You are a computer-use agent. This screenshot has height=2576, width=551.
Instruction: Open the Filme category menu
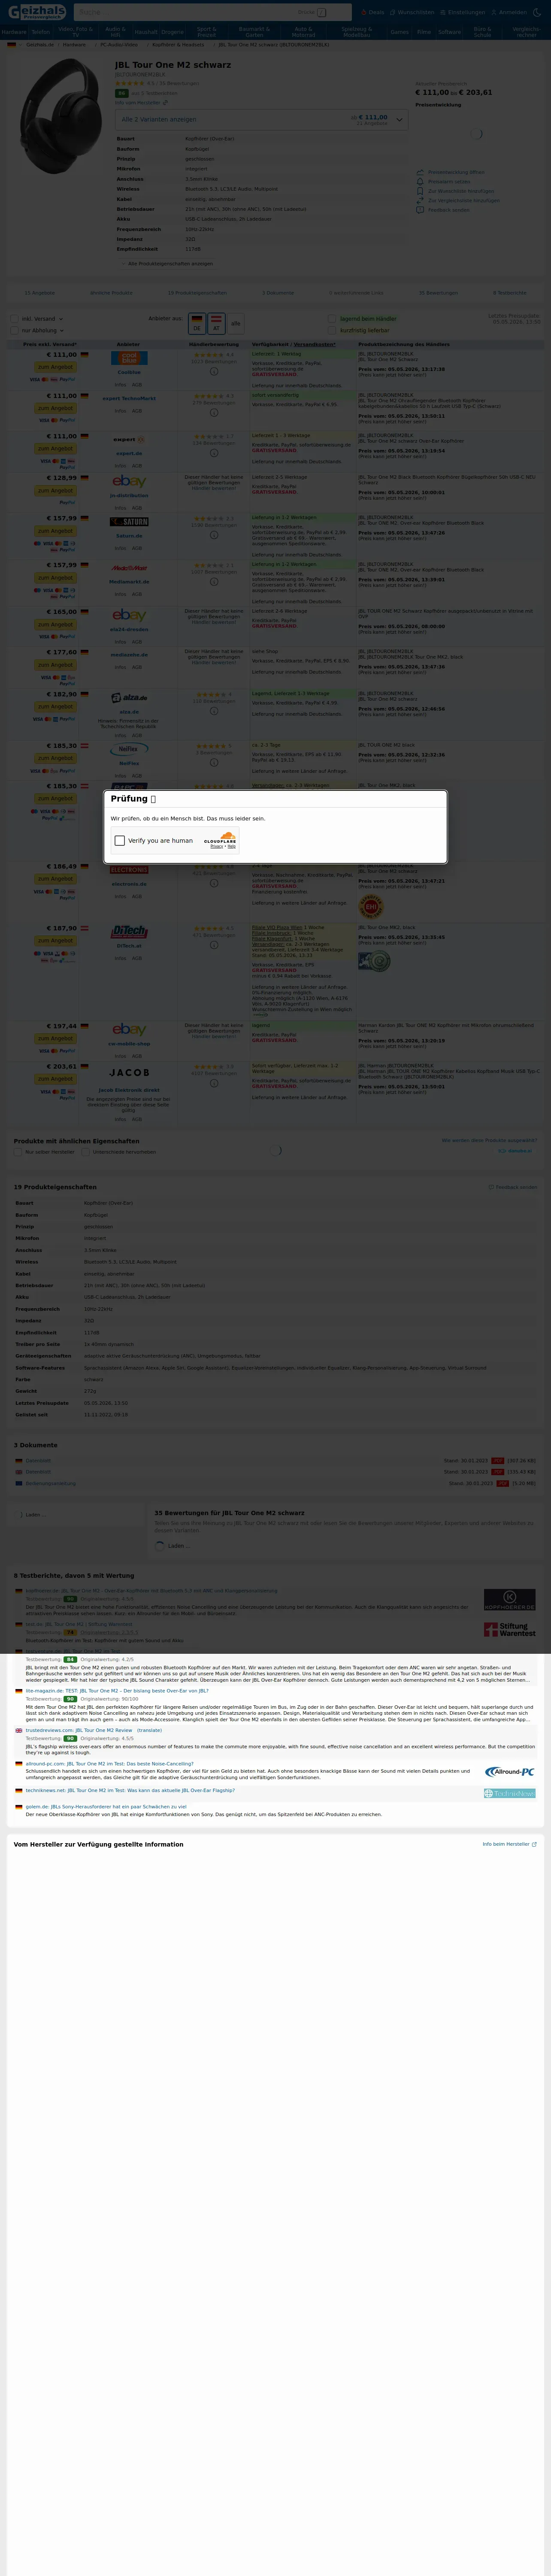pos(424,32)
